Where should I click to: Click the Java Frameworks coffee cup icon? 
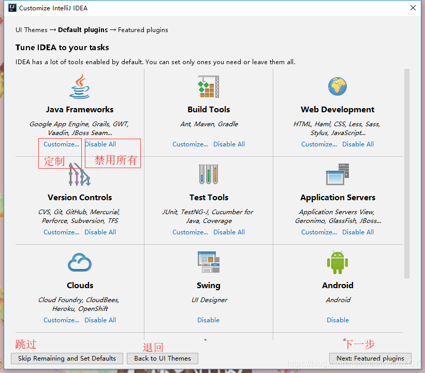coord(79,87)
